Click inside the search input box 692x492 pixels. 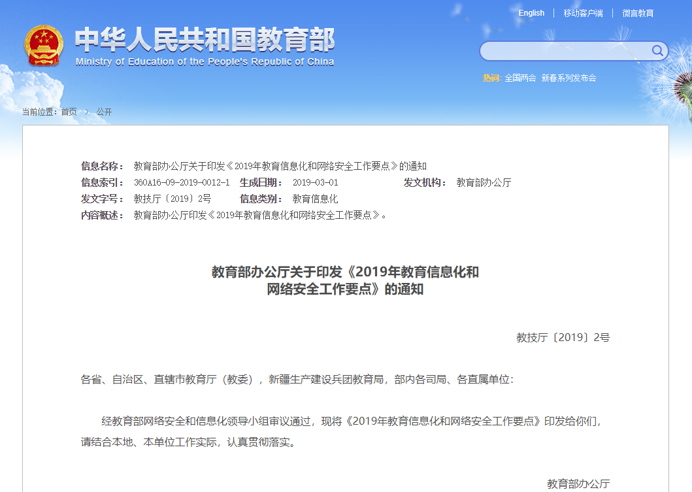(x=568, y=51)
